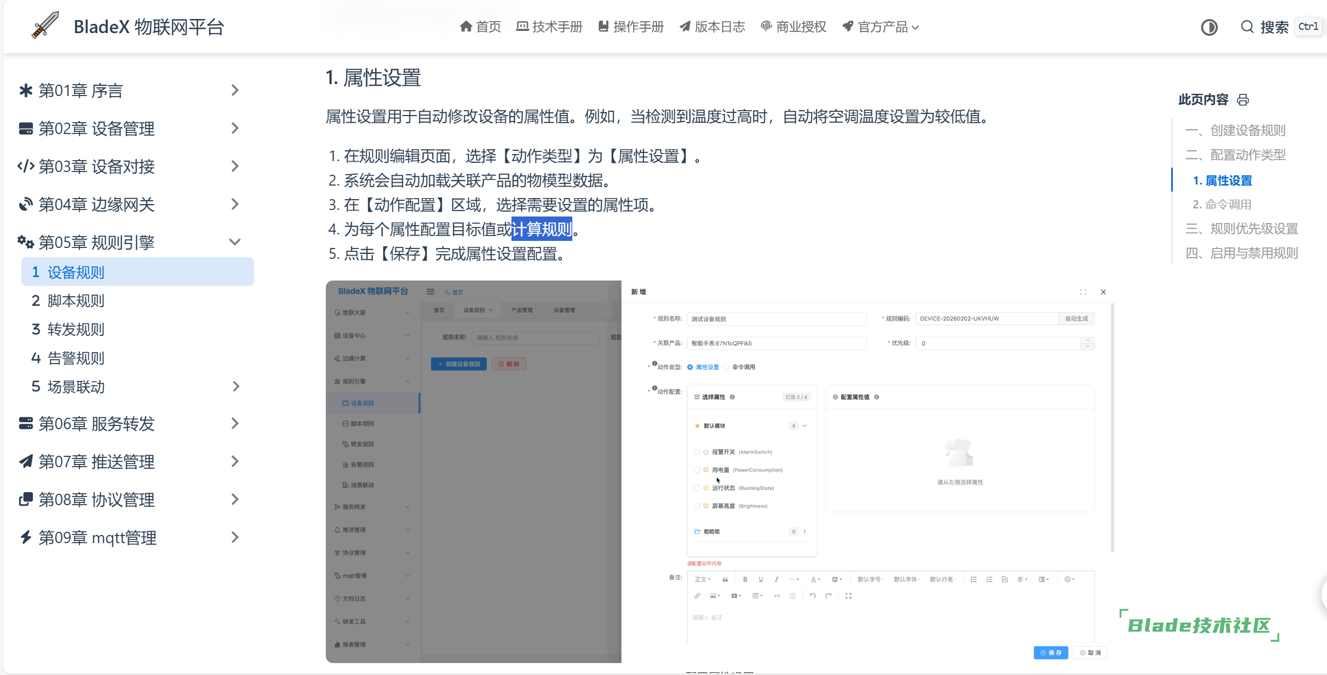Toggle the dark/light theme contrast icon
The image size is (1327, 675).
click(1209, 27)
